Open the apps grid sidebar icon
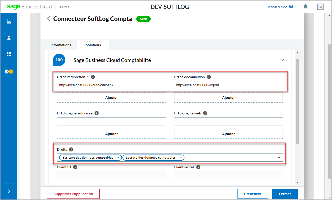 (x=9, y=54)
